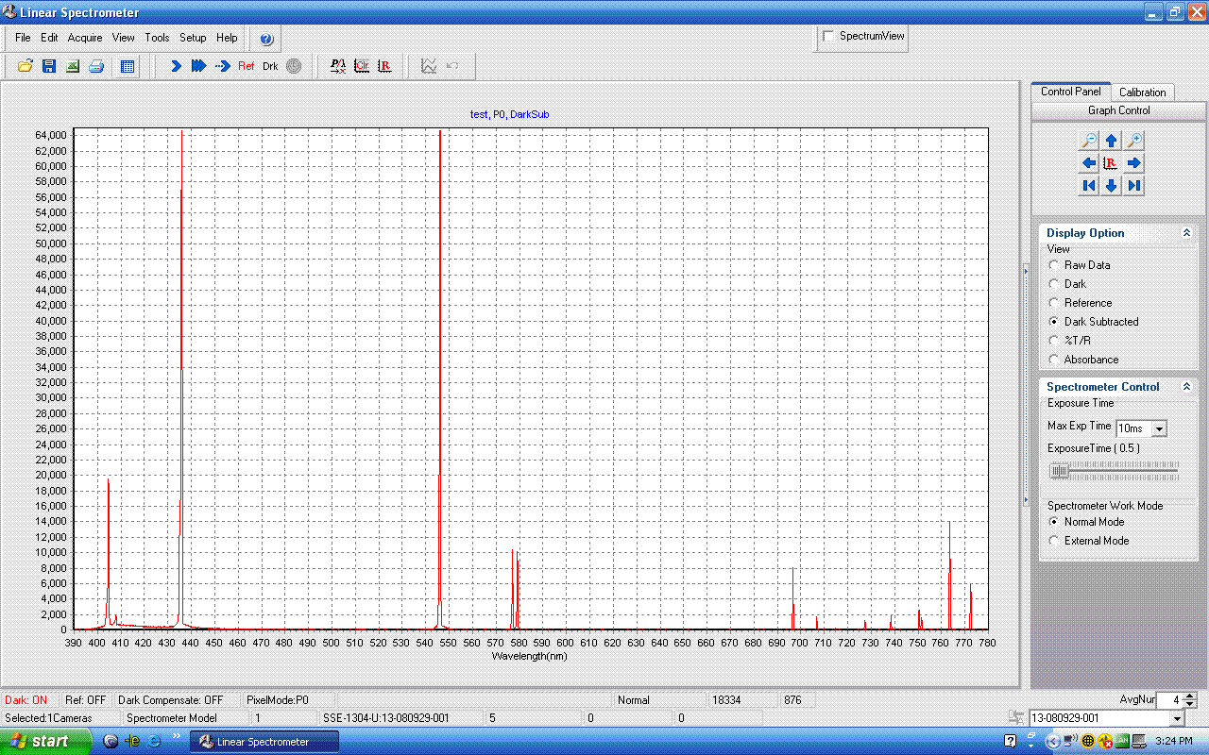Screen dimensions: 1209x755
Task: Capture a dark scan with Drk button
Action: click(270, 66)
